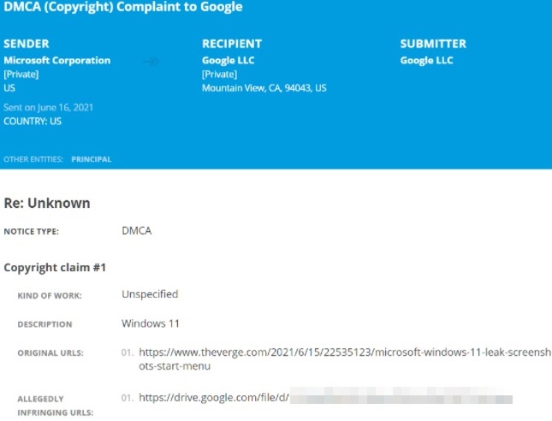The image size is (552, 421).
Task: Click the arrow icon between sender and recipient
Action: (151, 62)
